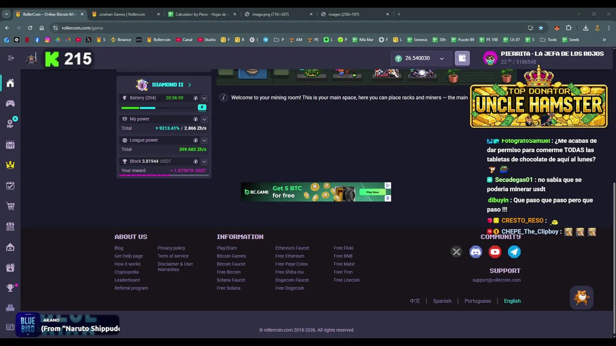
Task: Open the Binance bookmark
Action: click(121, 40)
